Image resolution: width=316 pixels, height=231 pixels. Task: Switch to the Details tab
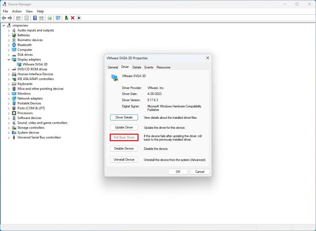coord(137,67)
